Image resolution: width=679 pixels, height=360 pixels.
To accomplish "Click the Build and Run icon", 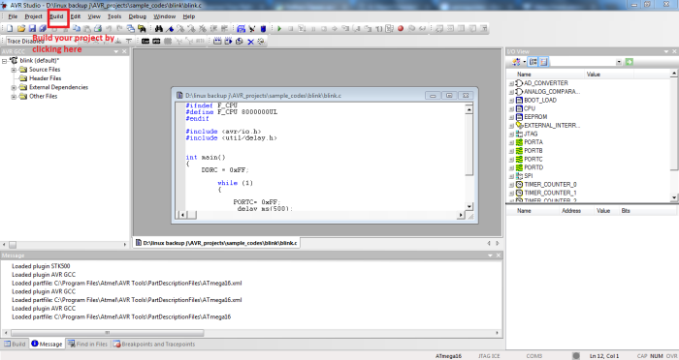I will click(228, 41).
